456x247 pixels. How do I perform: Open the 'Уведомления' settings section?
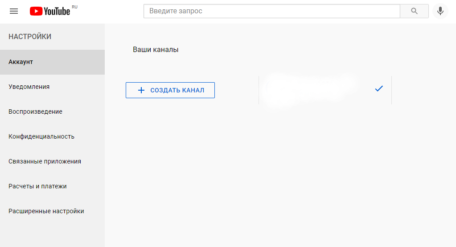[x=52, y=87]
